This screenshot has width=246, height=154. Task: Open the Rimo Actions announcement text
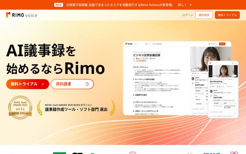120,5
